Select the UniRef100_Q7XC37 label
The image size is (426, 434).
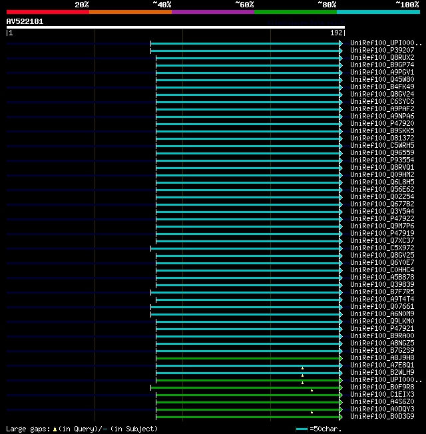pyautogui.click(x=382, y=240)
